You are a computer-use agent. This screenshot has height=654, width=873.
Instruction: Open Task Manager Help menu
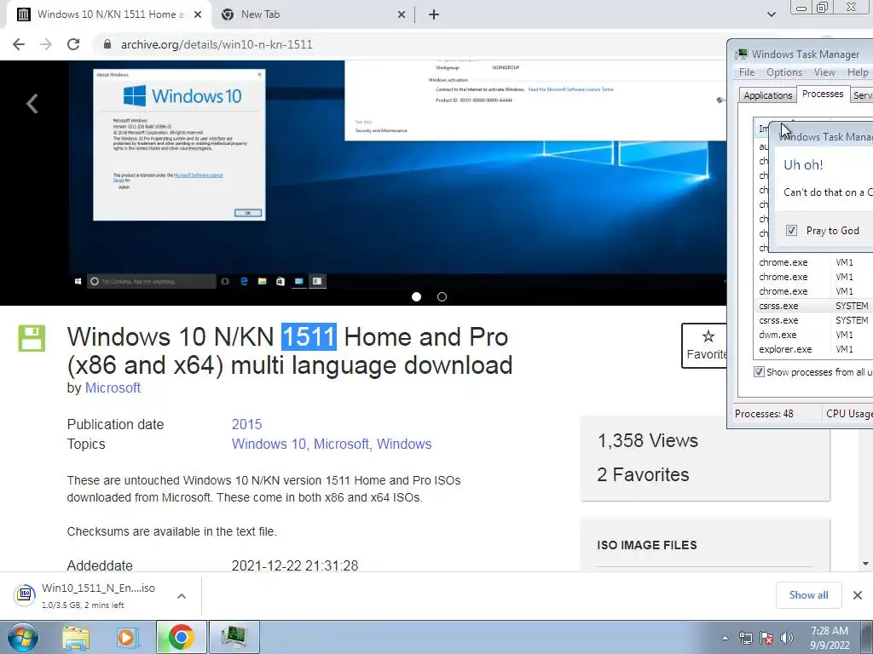[x=858, y=72]
